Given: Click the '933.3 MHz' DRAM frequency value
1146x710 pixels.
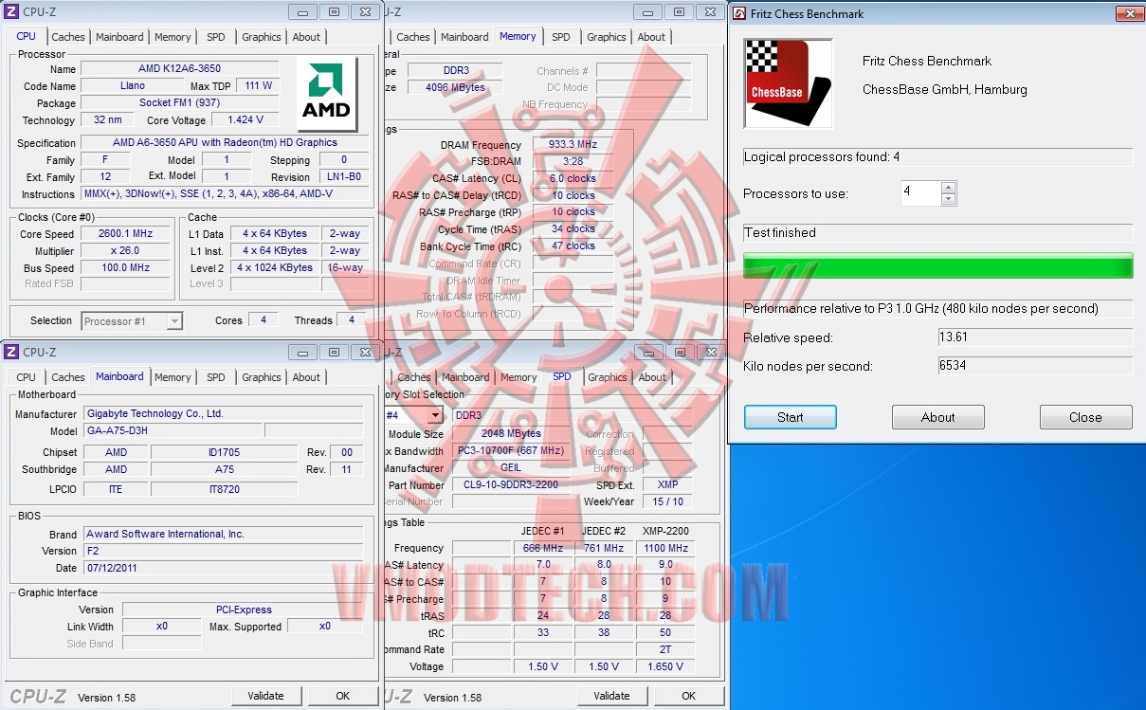Looking at the screenshot, I should coord(573,145).
